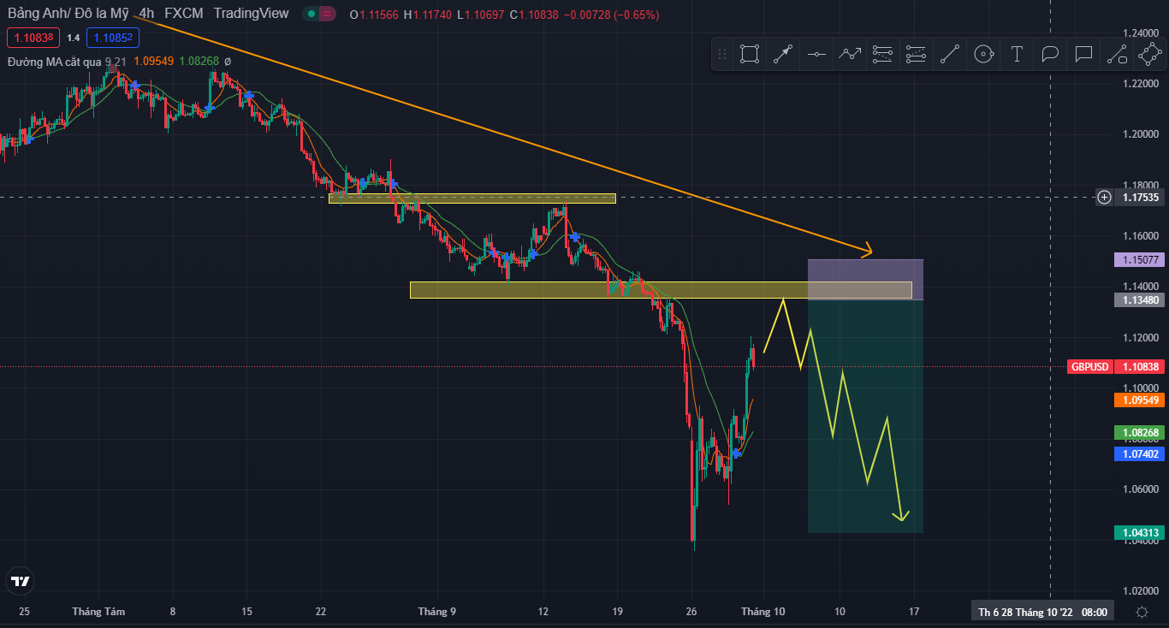Select the Trend Line tool

[x=949, y=54]
